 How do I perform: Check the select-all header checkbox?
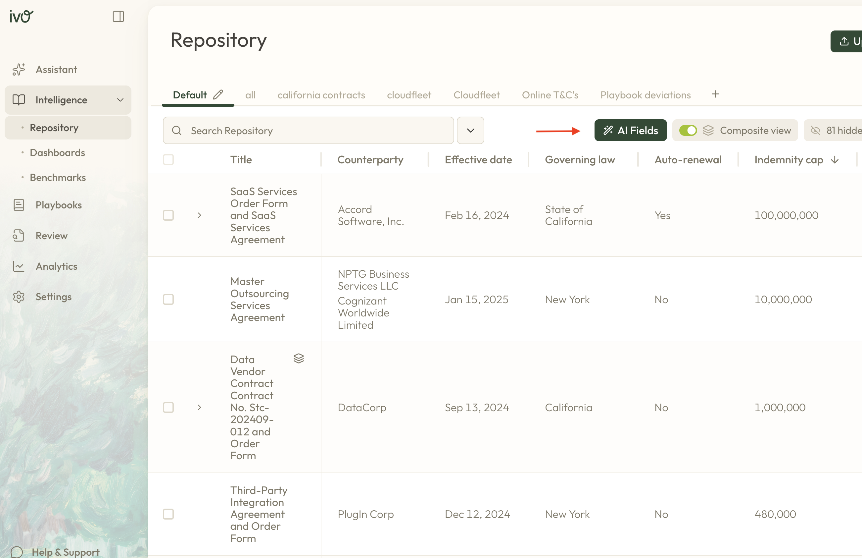click(x=168, y=159)
